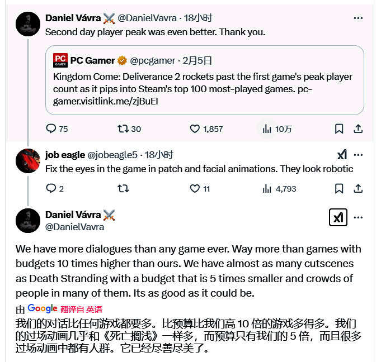Retweet the Second day player peak tweet
The width and height of the screenshot is (381, 362).
129,129
